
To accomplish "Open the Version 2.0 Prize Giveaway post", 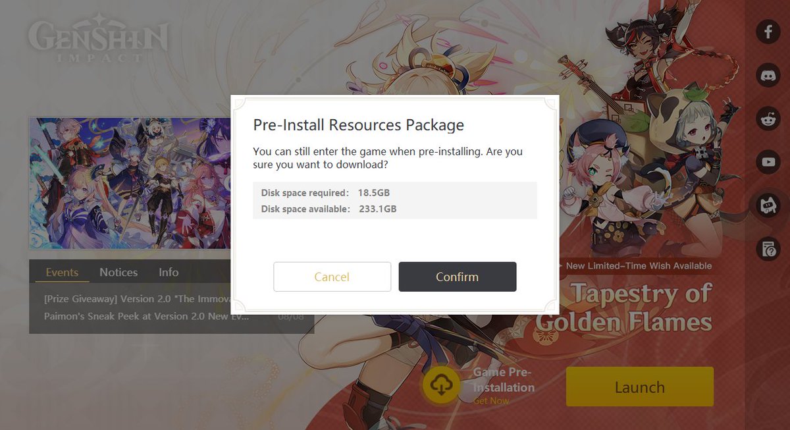I will click(x=137, y=298).
